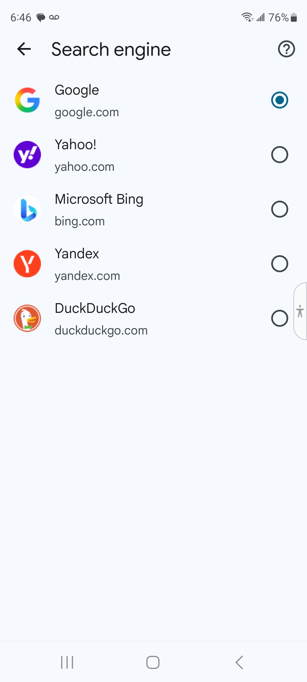Open the accessibility floating side button
The height and width of the screenshot is (682, 307).
300,311
